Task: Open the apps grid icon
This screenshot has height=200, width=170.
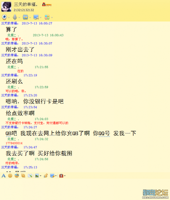Action: tap(47, 17)
